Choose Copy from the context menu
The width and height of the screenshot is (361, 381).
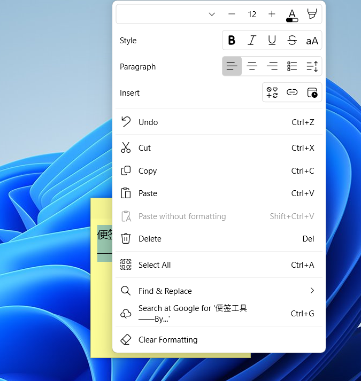click(219, 171)
